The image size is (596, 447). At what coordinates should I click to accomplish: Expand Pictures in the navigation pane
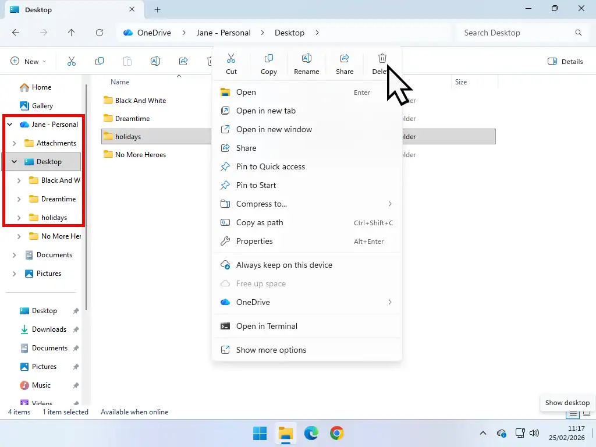(13, 274)
